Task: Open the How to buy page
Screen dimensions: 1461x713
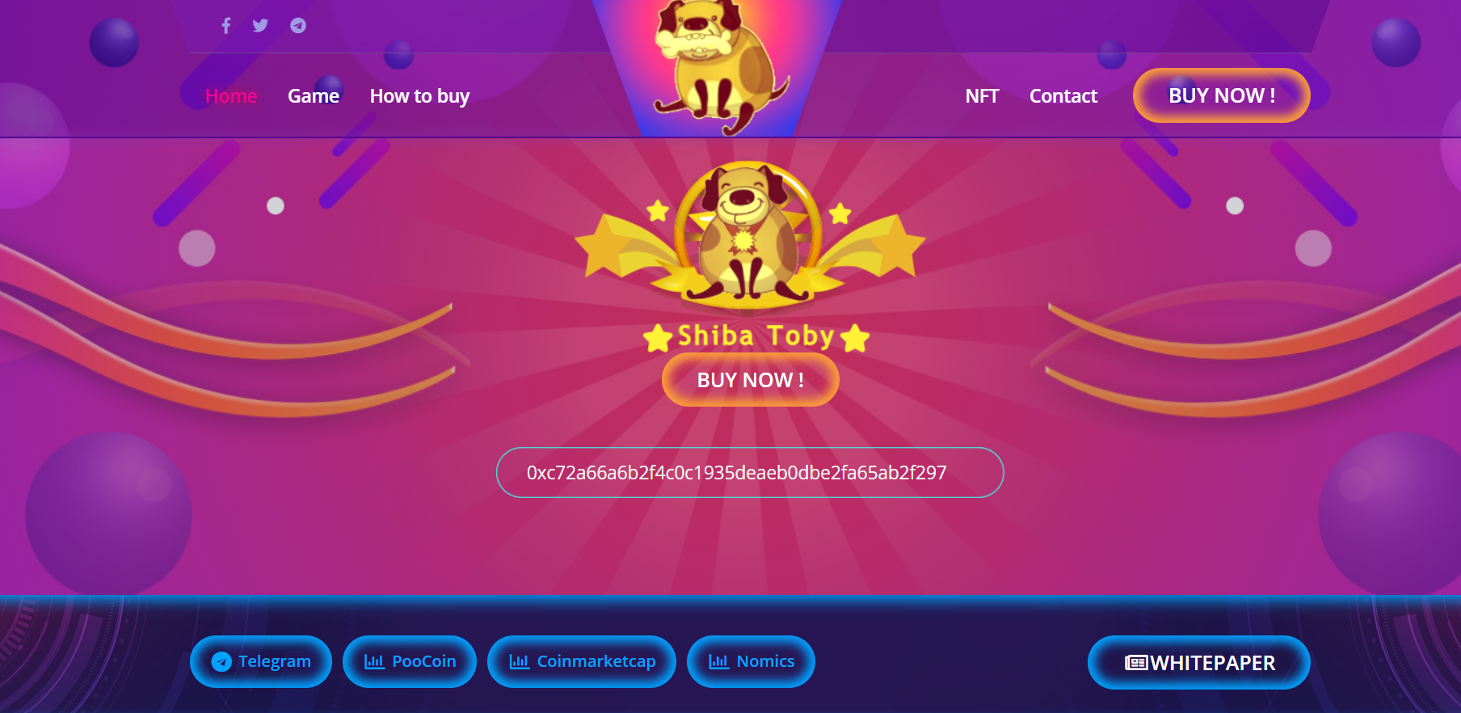Action: coord(419,96)
